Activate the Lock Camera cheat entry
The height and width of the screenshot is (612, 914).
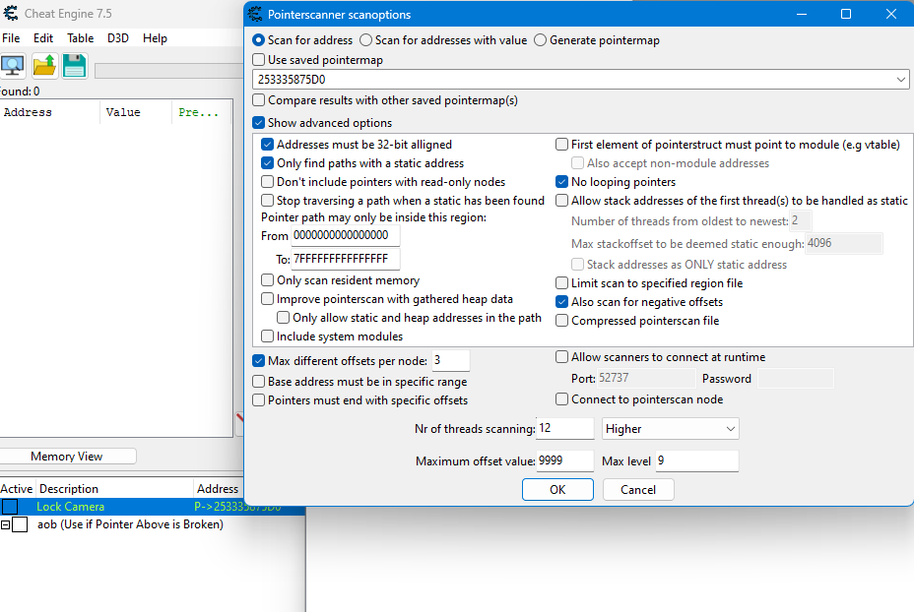pos(9,507)
